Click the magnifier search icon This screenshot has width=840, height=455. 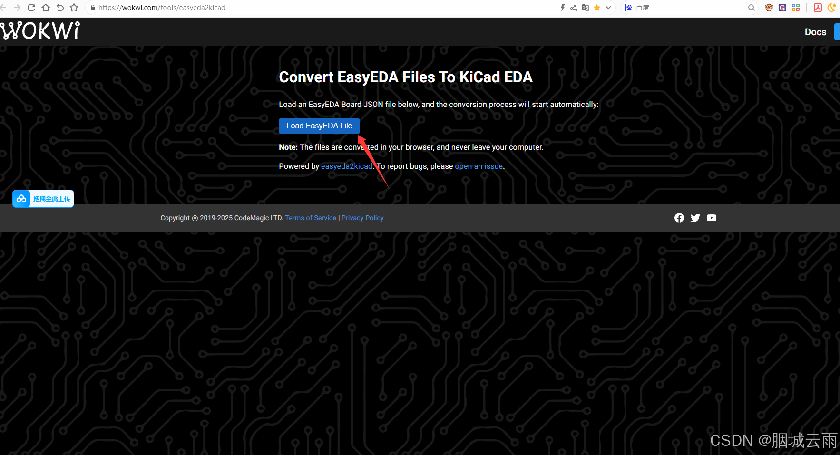pyautogui.click(x=752, y=8)
